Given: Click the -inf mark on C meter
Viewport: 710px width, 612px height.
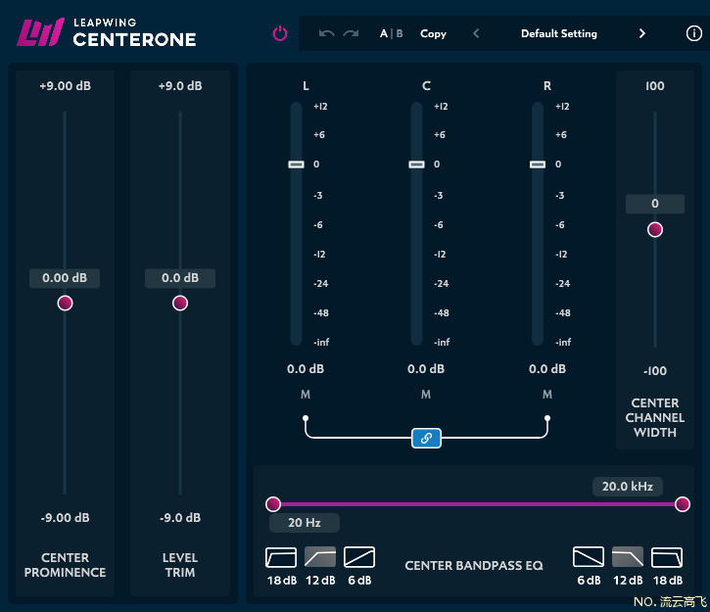Looking at the screenshot, I should click(x=442, y=342).
